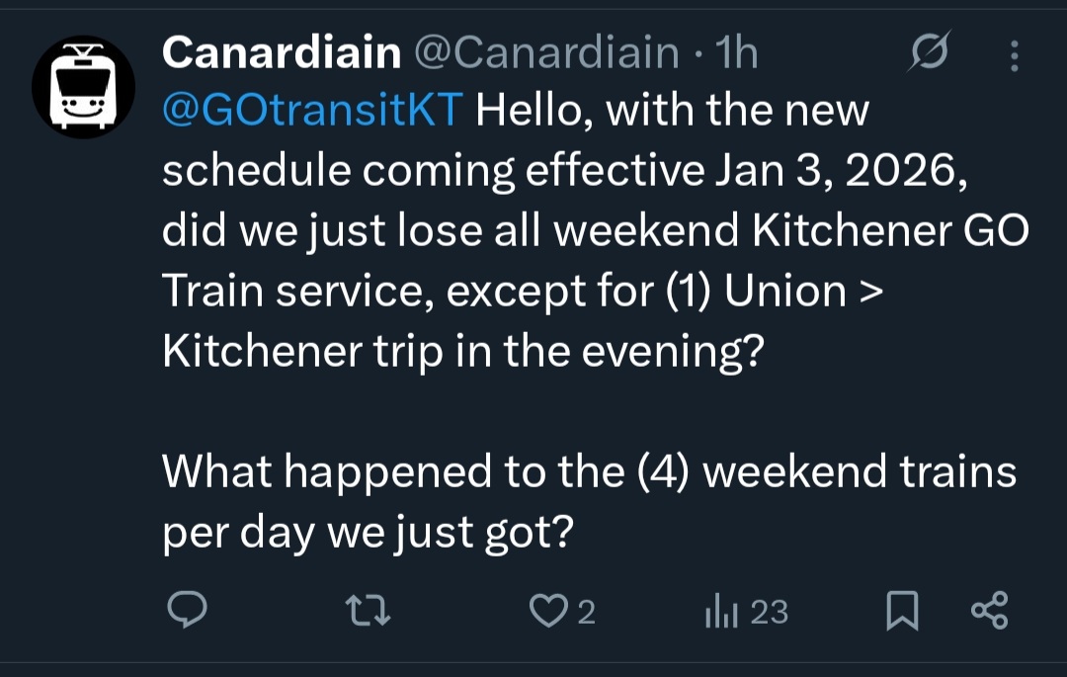Click the "per day we just got?" line
This screenshot has width=1067, height=677.
pyautogui.click(x=368, y=532)
